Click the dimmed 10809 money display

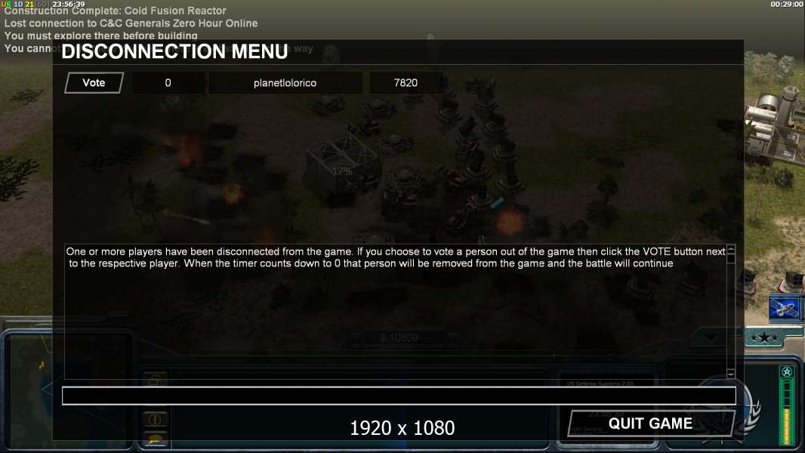point(399,337)
